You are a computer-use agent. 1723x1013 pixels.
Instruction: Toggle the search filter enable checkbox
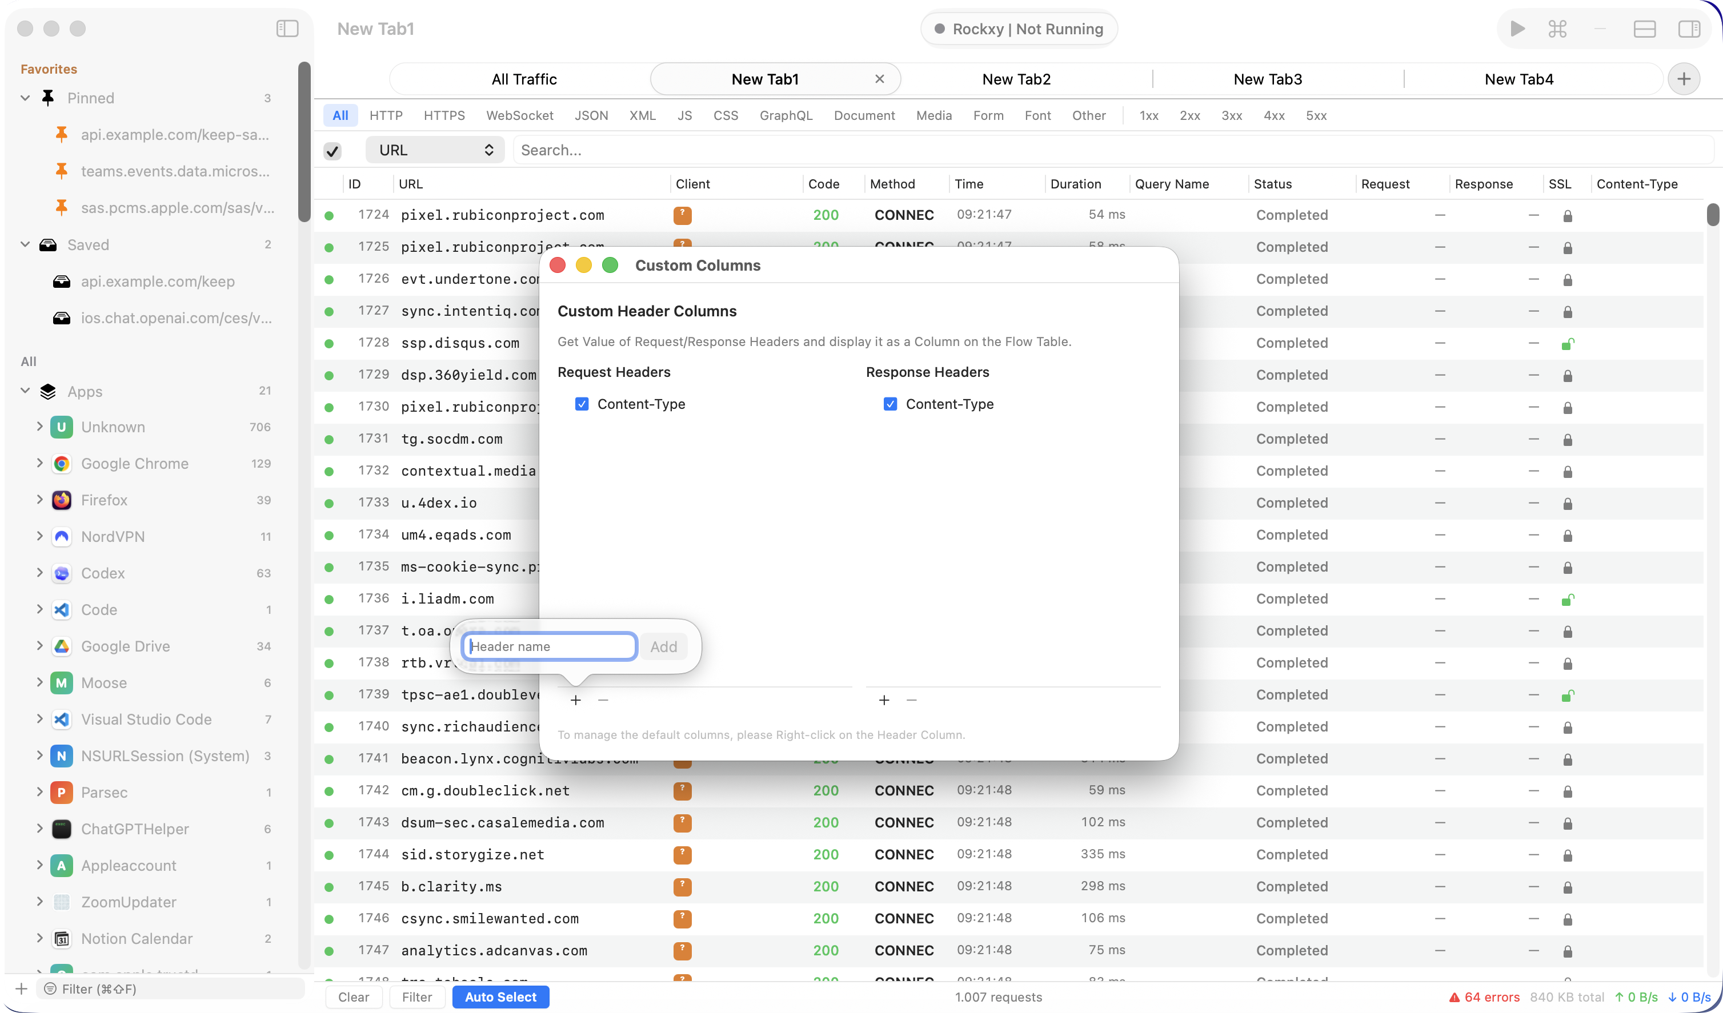333,151
